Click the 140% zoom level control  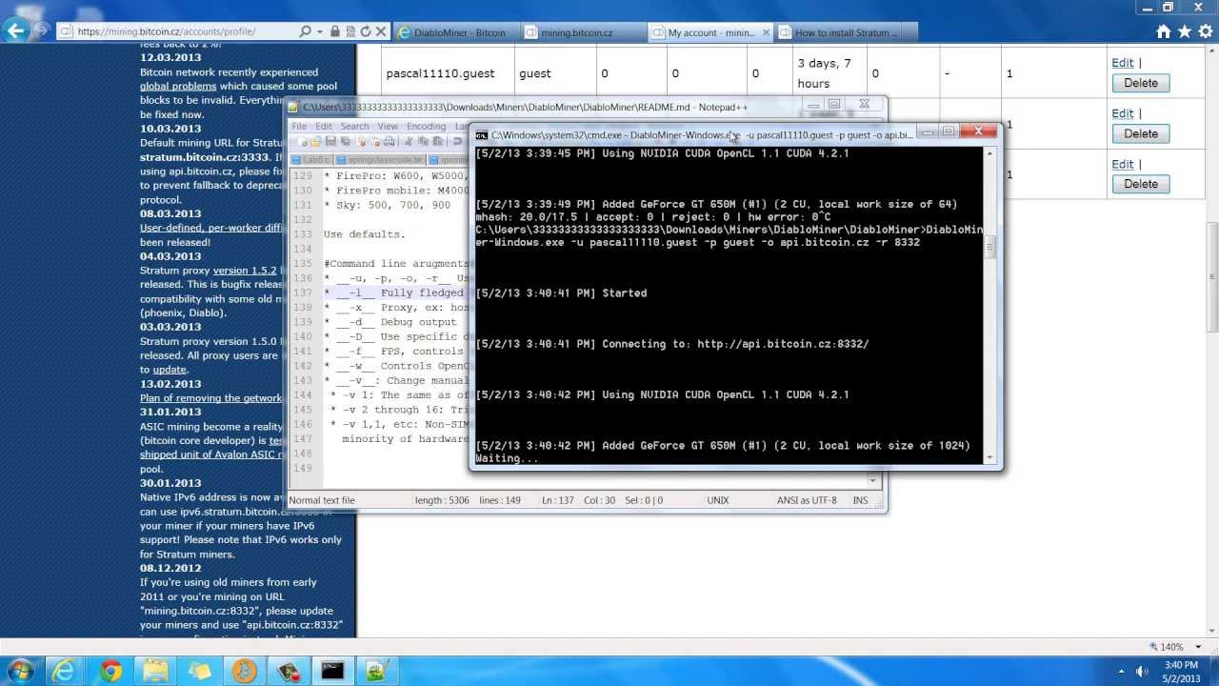click(x=1169, y=647)
